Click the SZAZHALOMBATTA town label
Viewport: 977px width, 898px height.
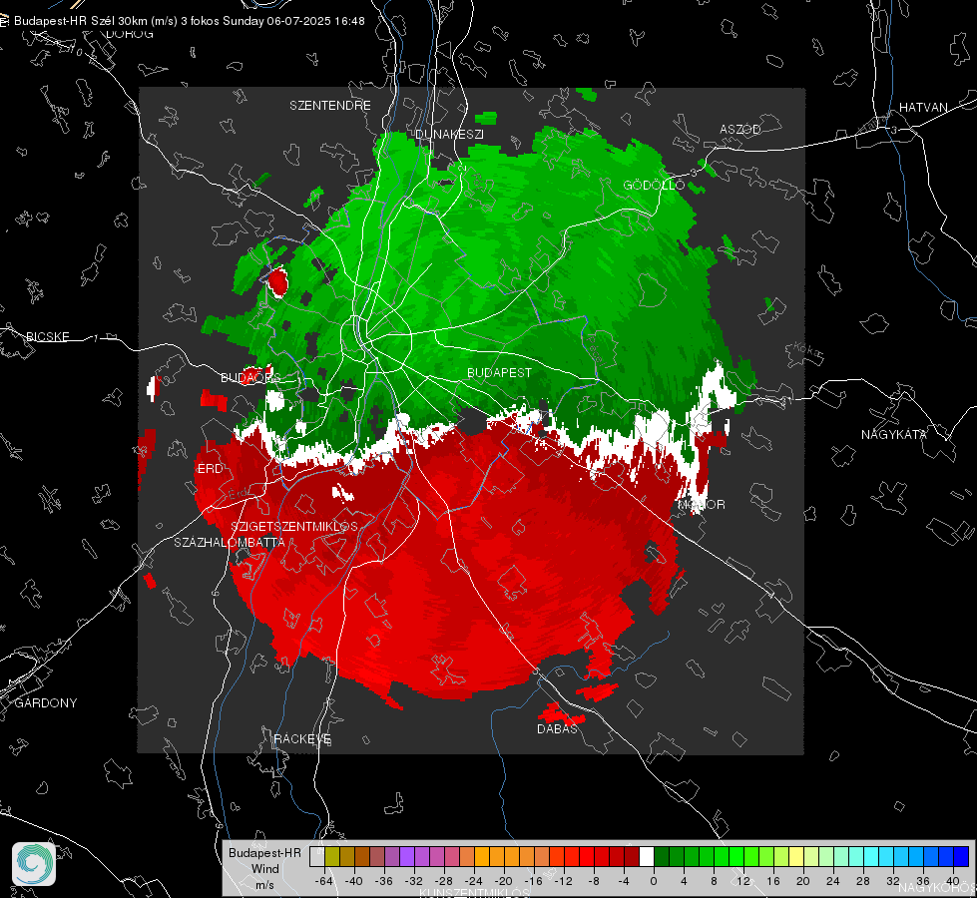coord(230,542)
